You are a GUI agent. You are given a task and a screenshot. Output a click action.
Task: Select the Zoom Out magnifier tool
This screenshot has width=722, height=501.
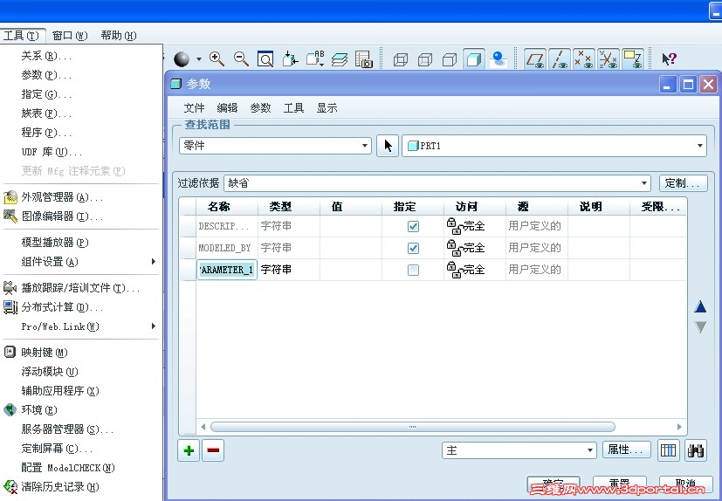[x=241, y=59]
